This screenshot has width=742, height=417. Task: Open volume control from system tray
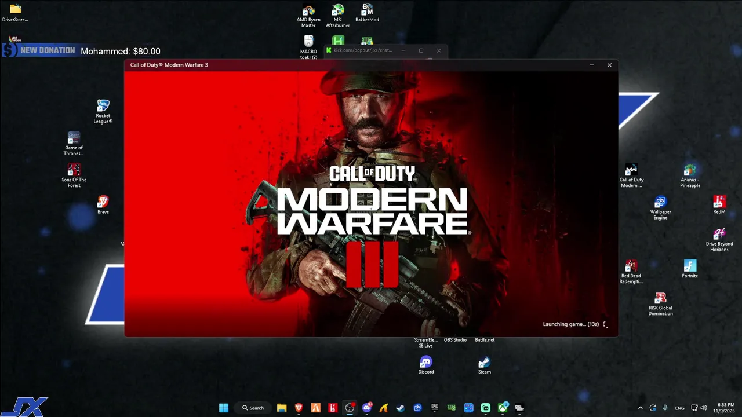[704, 408]
